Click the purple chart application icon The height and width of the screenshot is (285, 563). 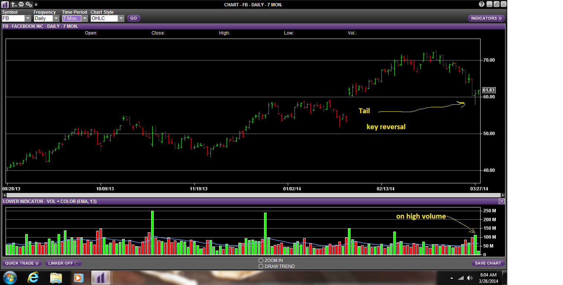point(6,4)
